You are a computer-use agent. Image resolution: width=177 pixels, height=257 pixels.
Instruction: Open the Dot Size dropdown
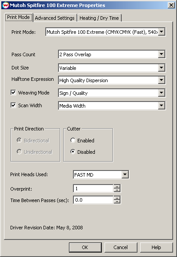click(x=162, y=68)
